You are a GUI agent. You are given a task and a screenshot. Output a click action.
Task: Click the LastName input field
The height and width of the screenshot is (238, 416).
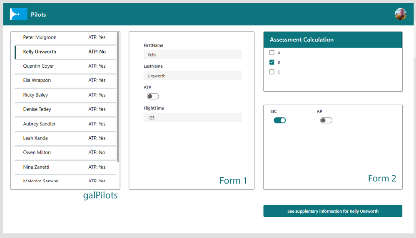[x=193, y=76]
